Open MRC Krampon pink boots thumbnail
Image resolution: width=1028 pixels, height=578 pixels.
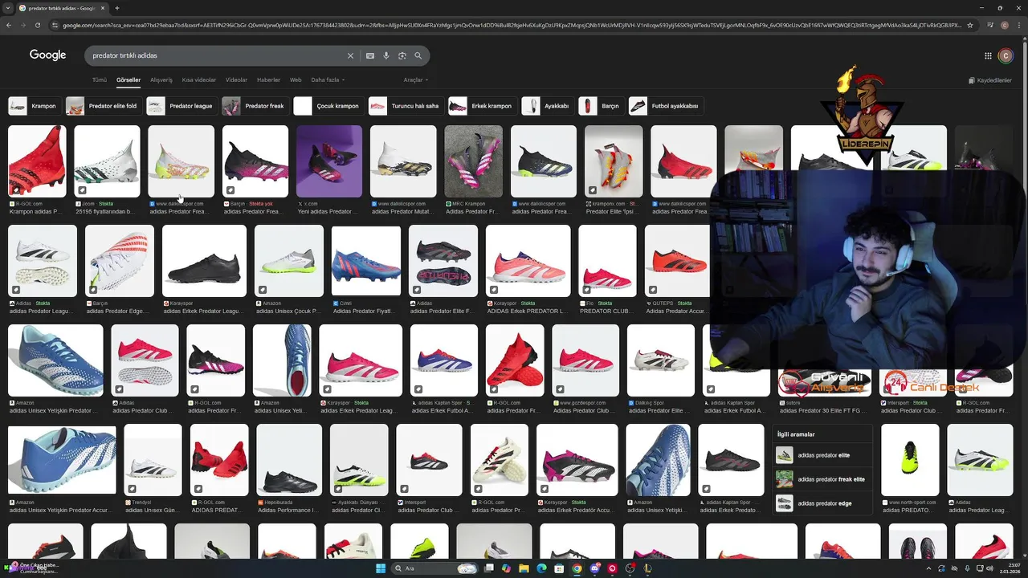[x=473, y=161]
